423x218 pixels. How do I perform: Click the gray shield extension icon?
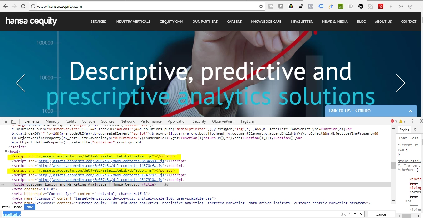coord(281,6)
